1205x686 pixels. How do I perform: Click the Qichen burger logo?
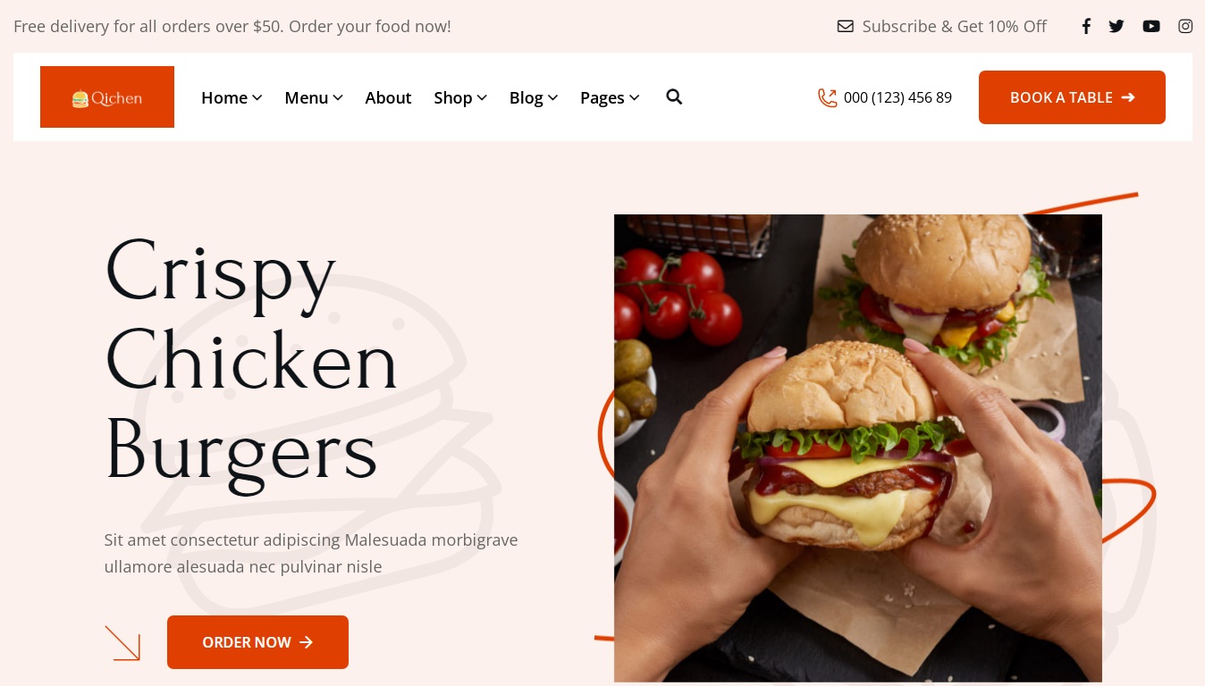tap(107, 97)
